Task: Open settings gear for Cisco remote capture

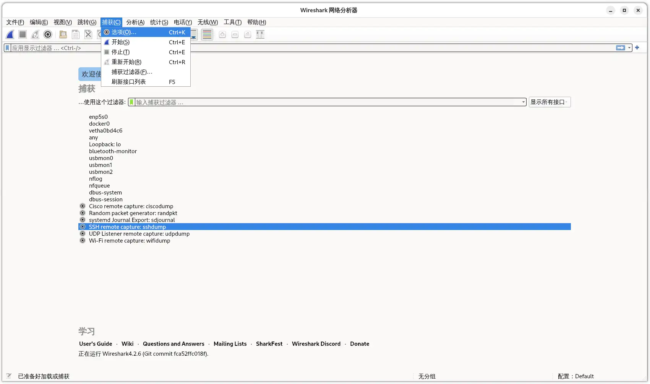Action: click(x=83, y=206)
